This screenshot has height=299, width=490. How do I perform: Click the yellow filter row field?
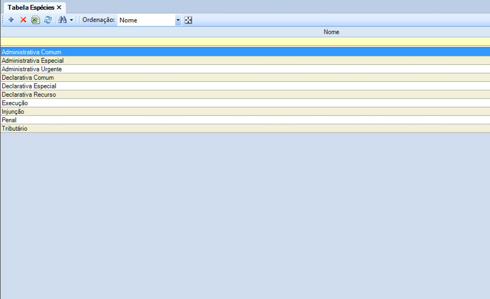[245, 41]
